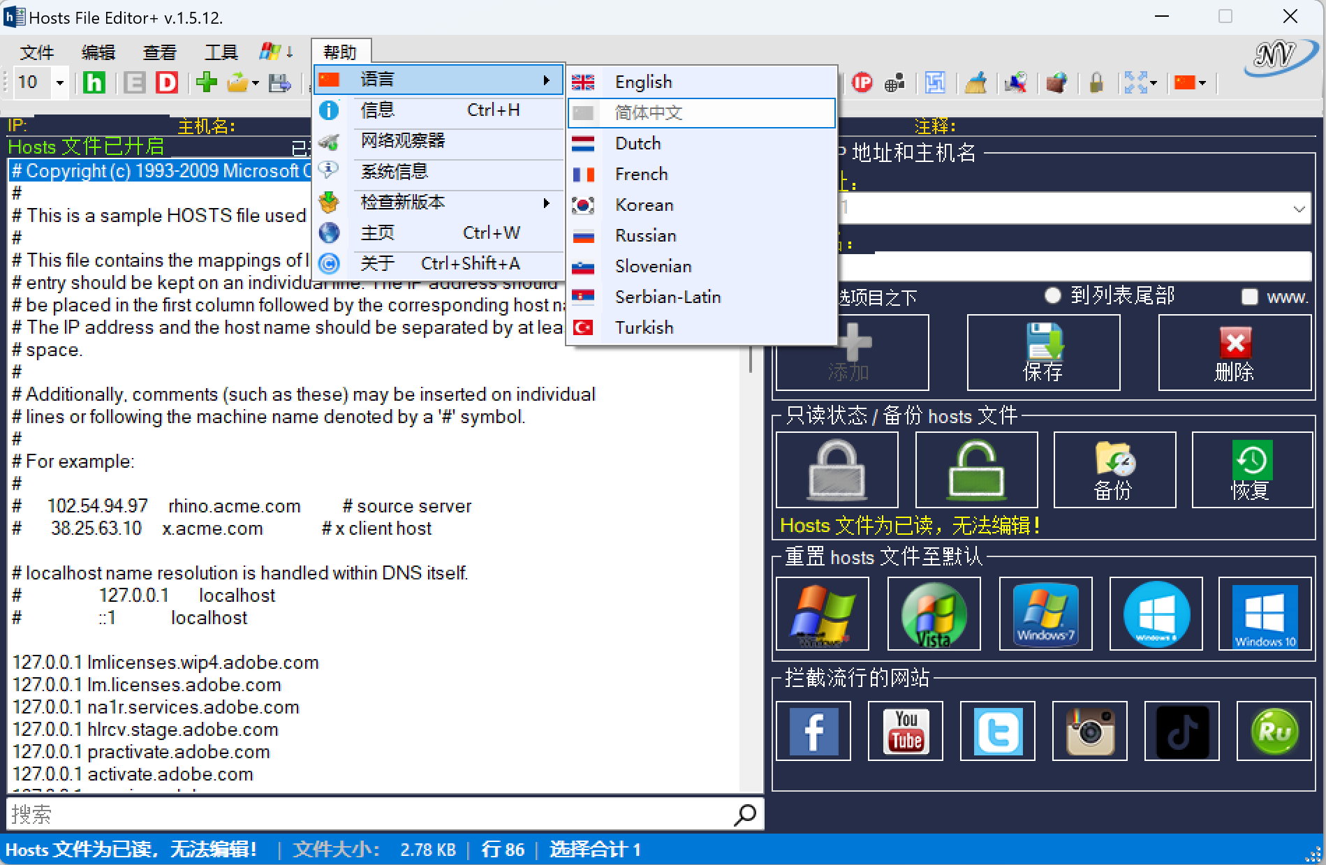
Task: Choose Russian language
Action: point(701,236)
